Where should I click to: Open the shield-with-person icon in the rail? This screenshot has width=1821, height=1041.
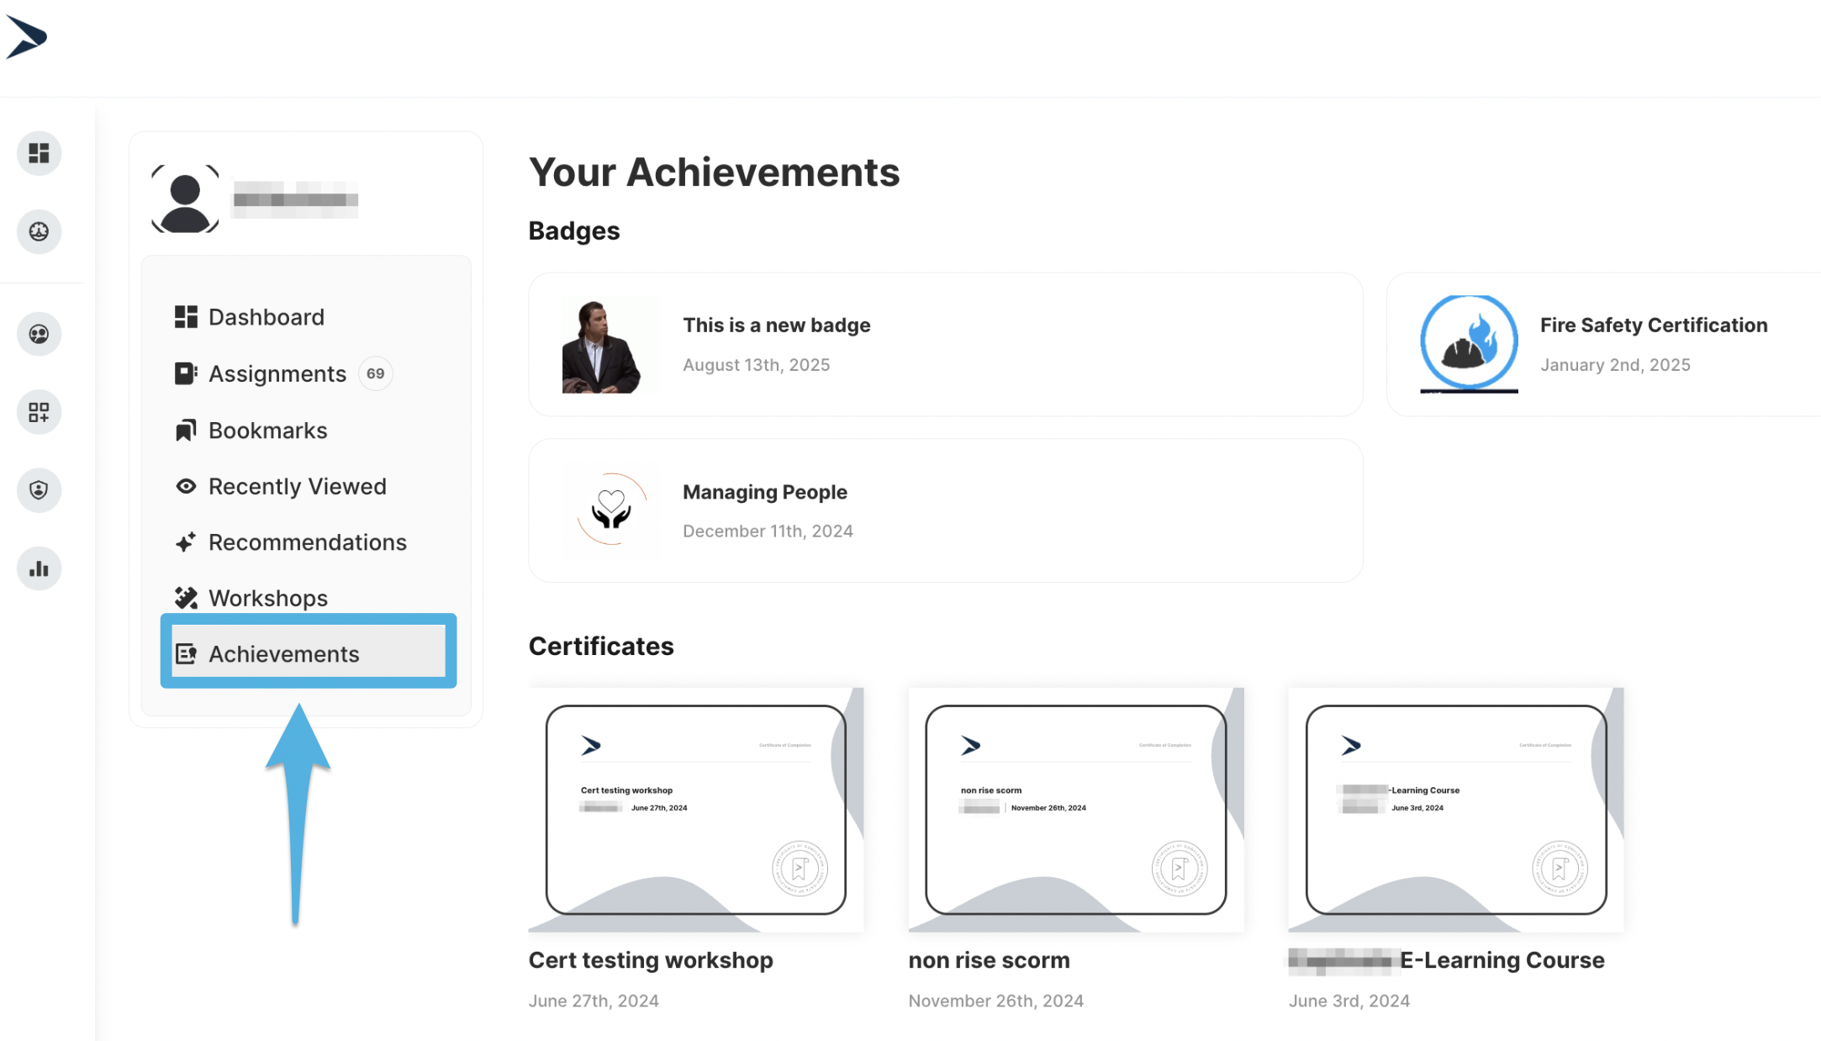(39, 490)
